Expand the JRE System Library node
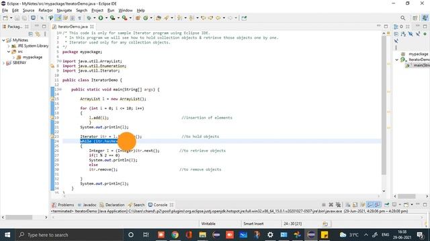 click(9, 46)
